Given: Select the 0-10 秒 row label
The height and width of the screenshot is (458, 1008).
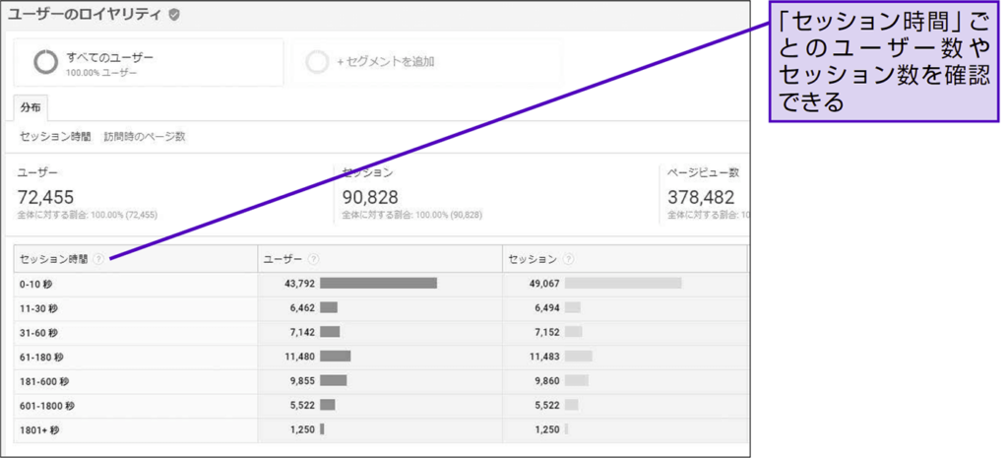Looking at the screenshot, I should (35, 284).
